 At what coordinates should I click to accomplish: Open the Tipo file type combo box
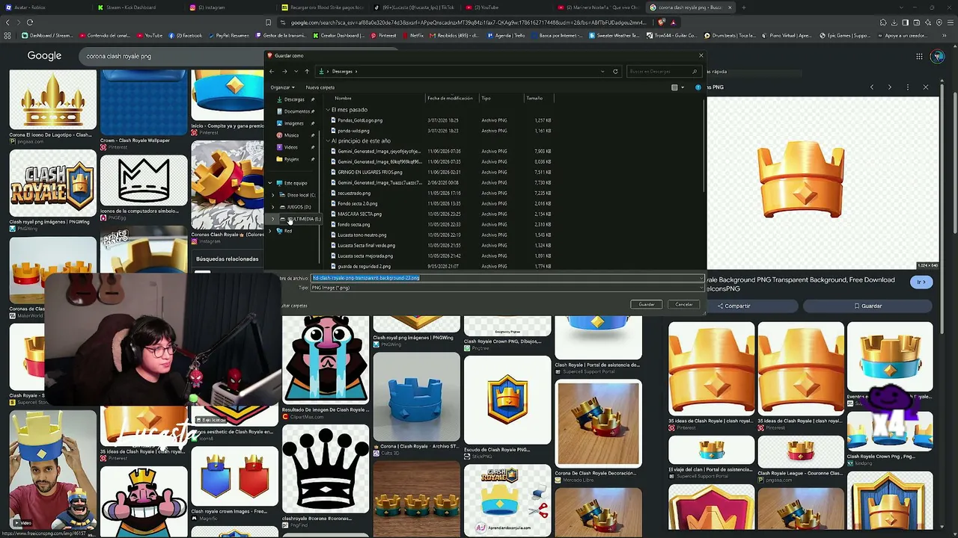[x=507, y=288]
